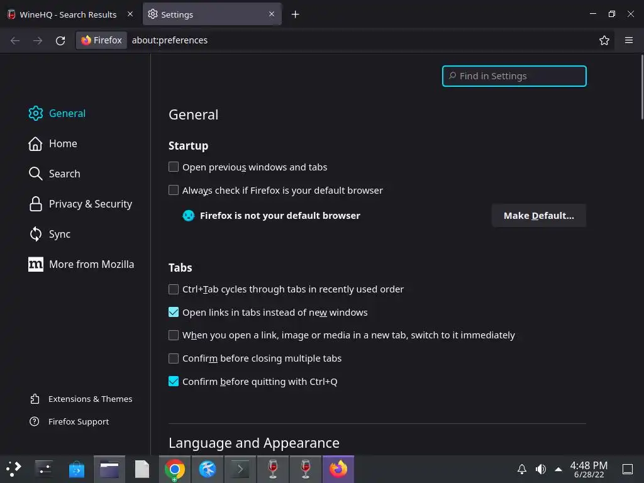This screenshot has height=483, width=644.
Task: Uncheck Open links in tabs instead of new windows
Action: (174, 312)
